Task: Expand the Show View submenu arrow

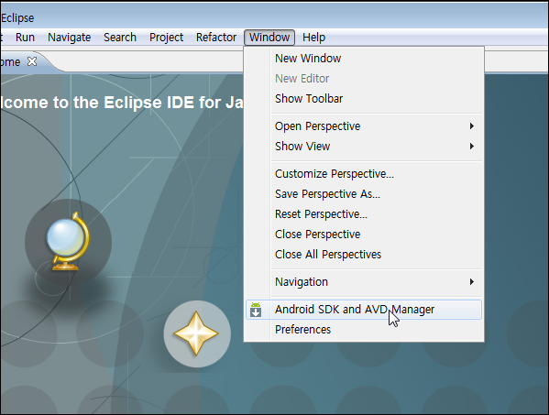Action: point(472,147)
